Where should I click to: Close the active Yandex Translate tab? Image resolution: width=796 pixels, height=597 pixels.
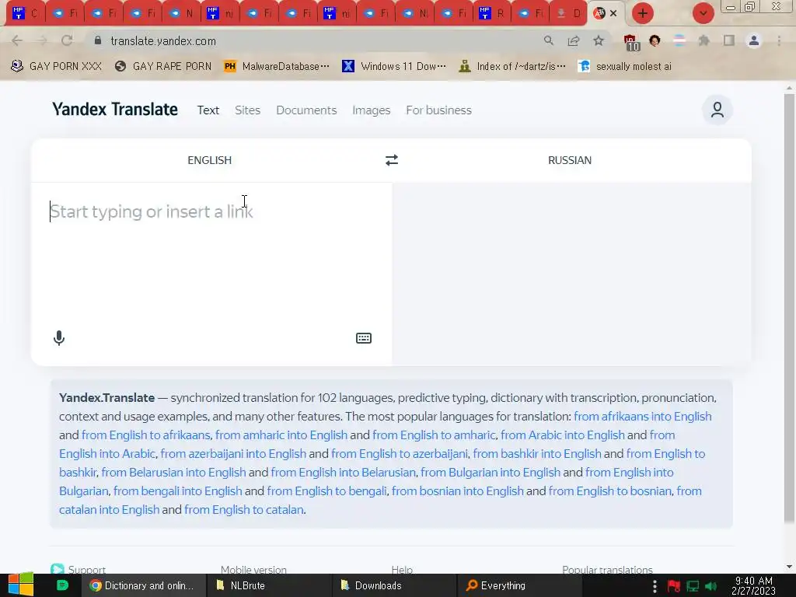coord(613,13)
